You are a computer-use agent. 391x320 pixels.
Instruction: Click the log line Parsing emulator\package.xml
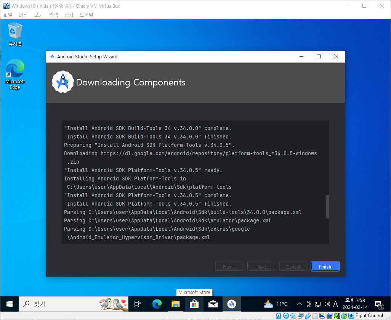tap(168, 221)
